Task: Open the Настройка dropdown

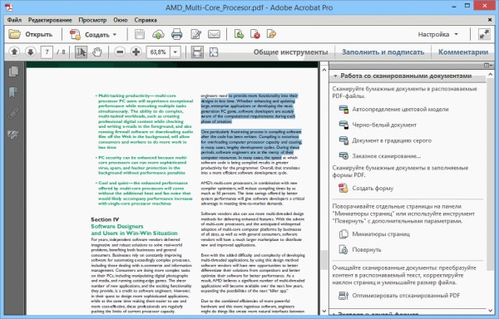Action: 438,34
